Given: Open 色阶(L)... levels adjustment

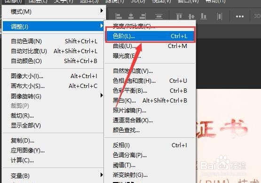Looking at the screenshot, I should click(150, 36).
